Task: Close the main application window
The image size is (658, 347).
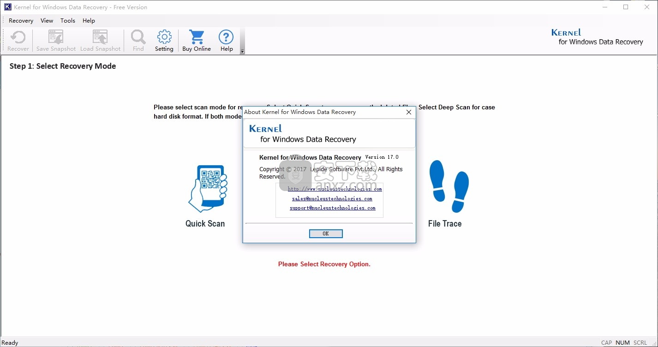Action: (x=647, y=7)
